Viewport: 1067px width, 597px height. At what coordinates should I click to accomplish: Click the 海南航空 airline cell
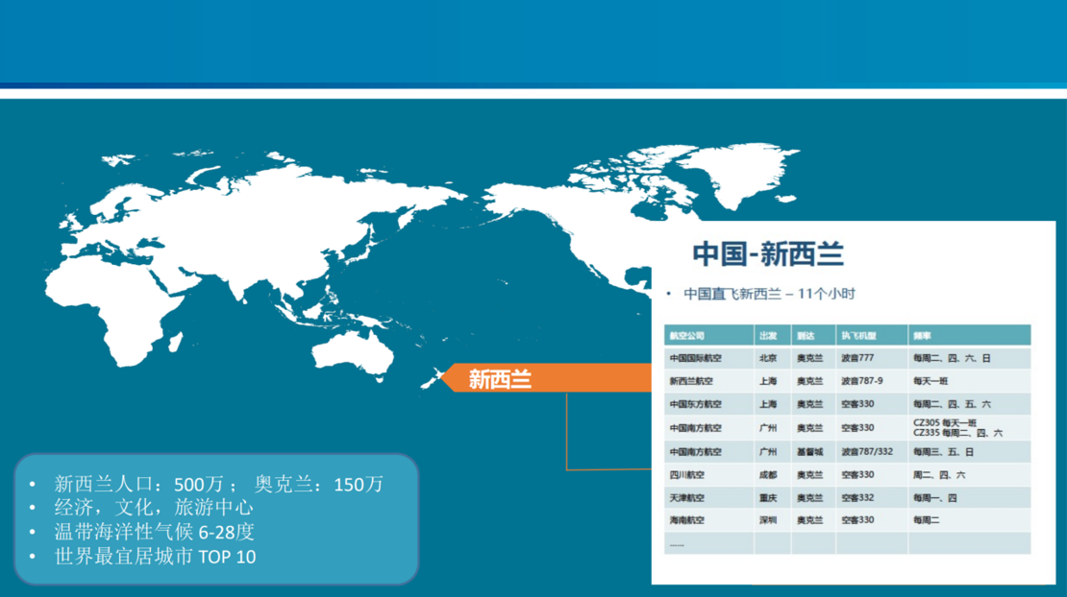tap(687, 520)
